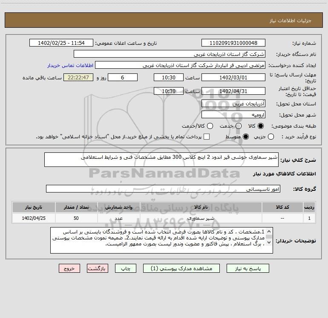Choose the جزیی purchase type radio
Viewport: 328px width, 318px height.
click(271, 137)
